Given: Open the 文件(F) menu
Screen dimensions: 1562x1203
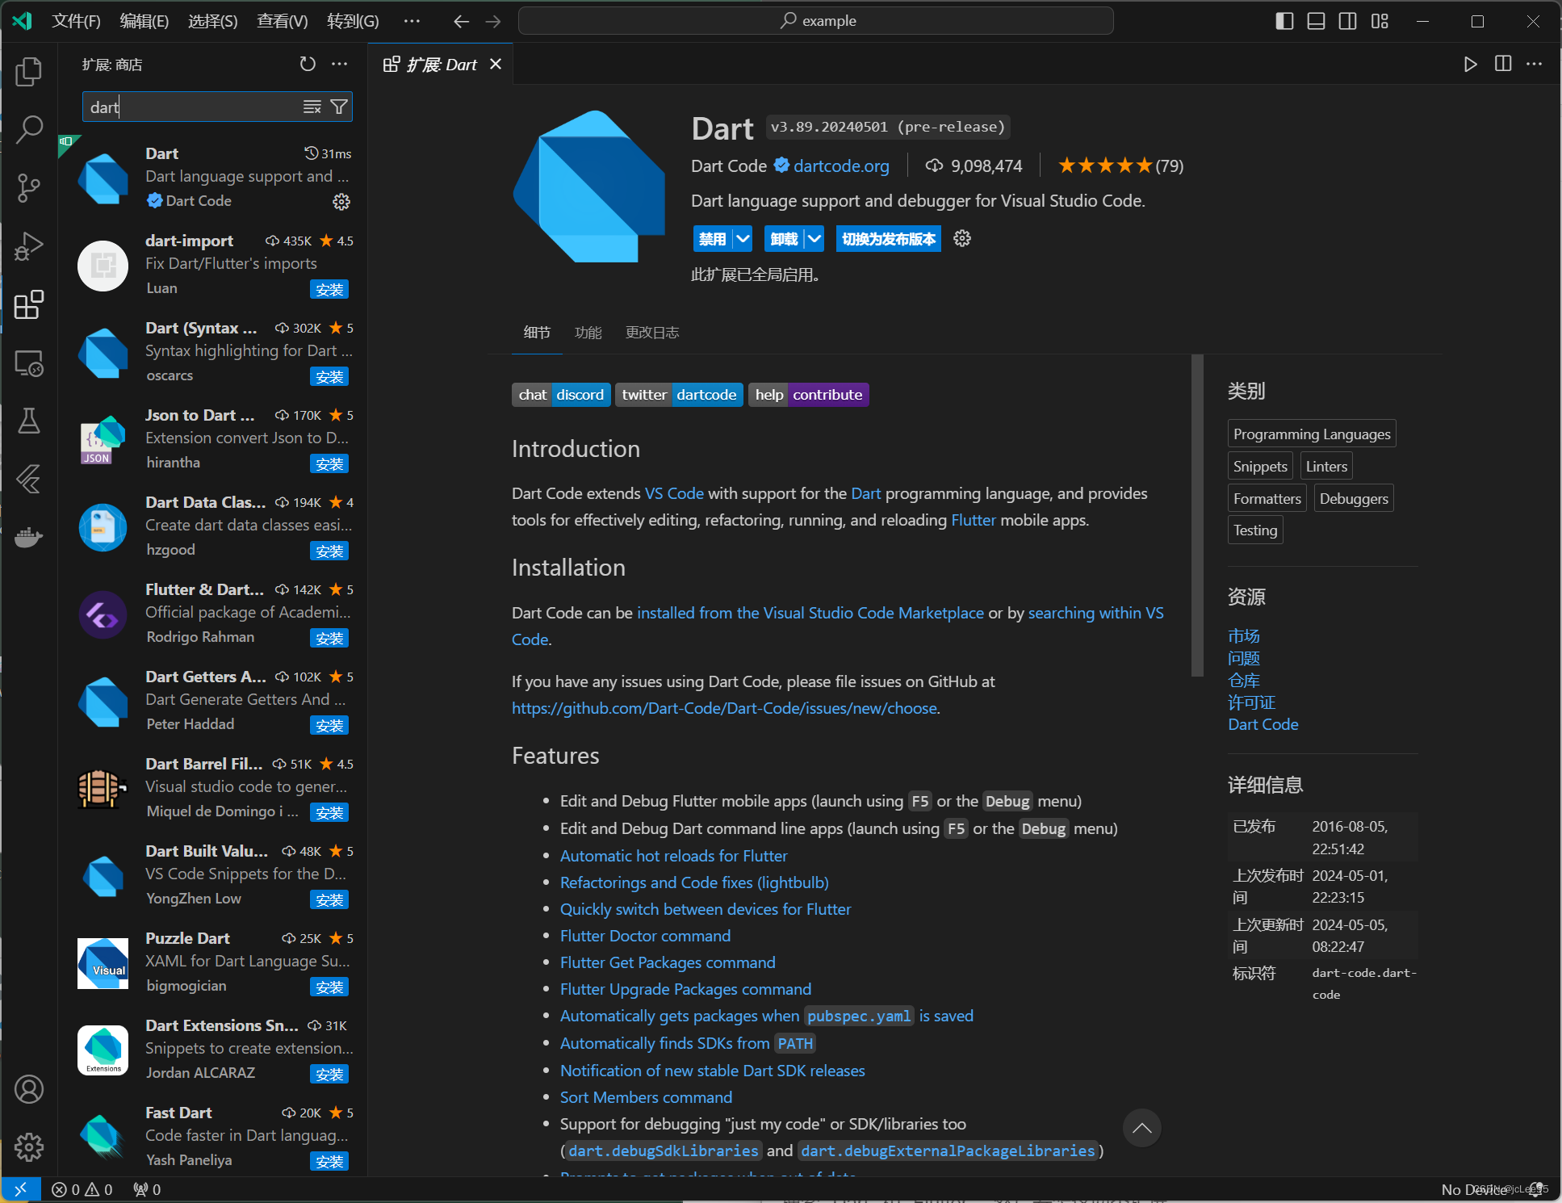Looking at the screenshot, I should click(x=76, y=21).
